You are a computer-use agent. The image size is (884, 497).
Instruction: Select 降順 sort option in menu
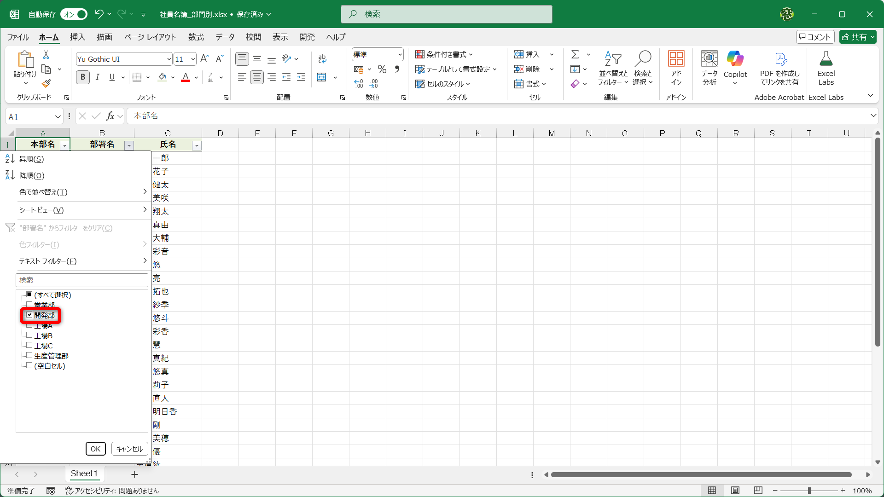[x=32, y=175]
